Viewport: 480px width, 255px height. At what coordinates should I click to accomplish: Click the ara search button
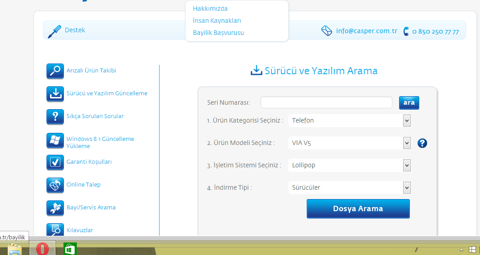pos(409,103)
